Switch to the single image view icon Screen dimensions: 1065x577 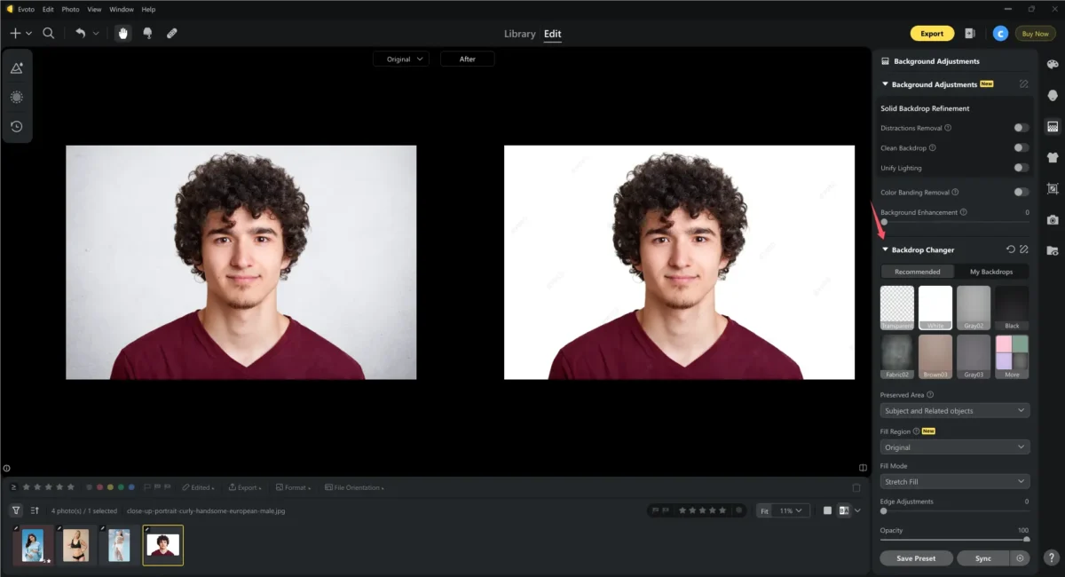pyautogui.click(x=827, y=510)
